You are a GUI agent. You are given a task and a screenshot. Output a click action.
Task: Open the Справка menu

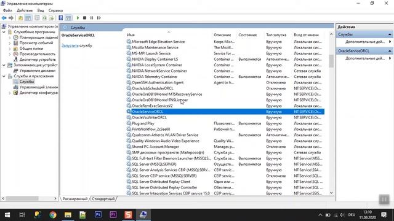coord(55,10)
